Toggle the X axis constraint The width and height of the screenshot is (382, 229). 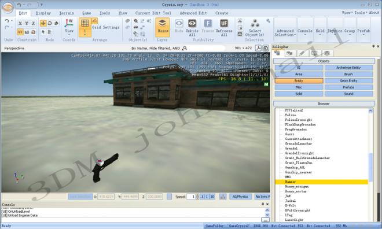point(20,23)
